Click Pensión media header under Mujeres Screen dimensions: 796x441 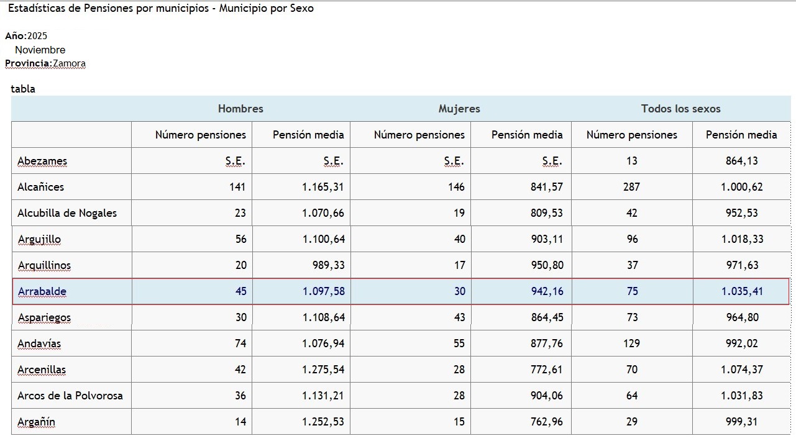[x=527, y=135]
